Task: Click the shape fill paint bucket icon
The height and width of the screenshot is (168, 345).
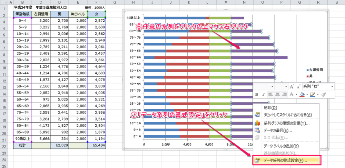Action: [302, 94]
